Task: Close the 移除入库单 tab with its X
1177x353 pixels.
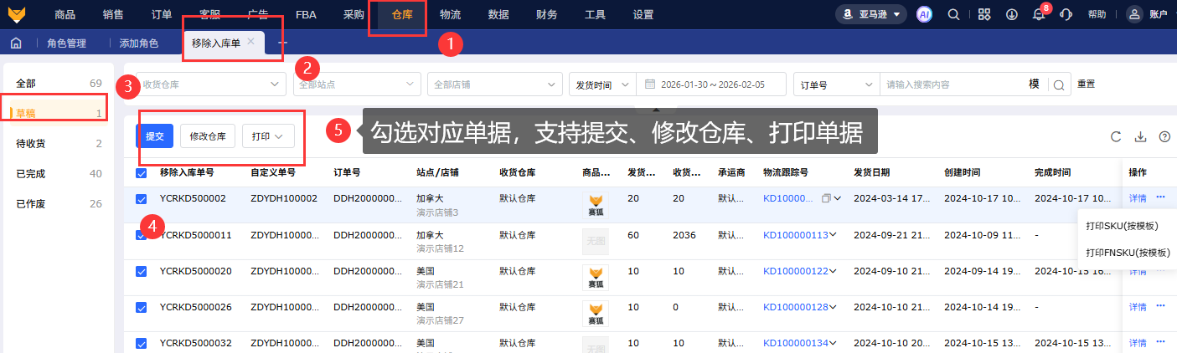Action: [x=250, y=41]
